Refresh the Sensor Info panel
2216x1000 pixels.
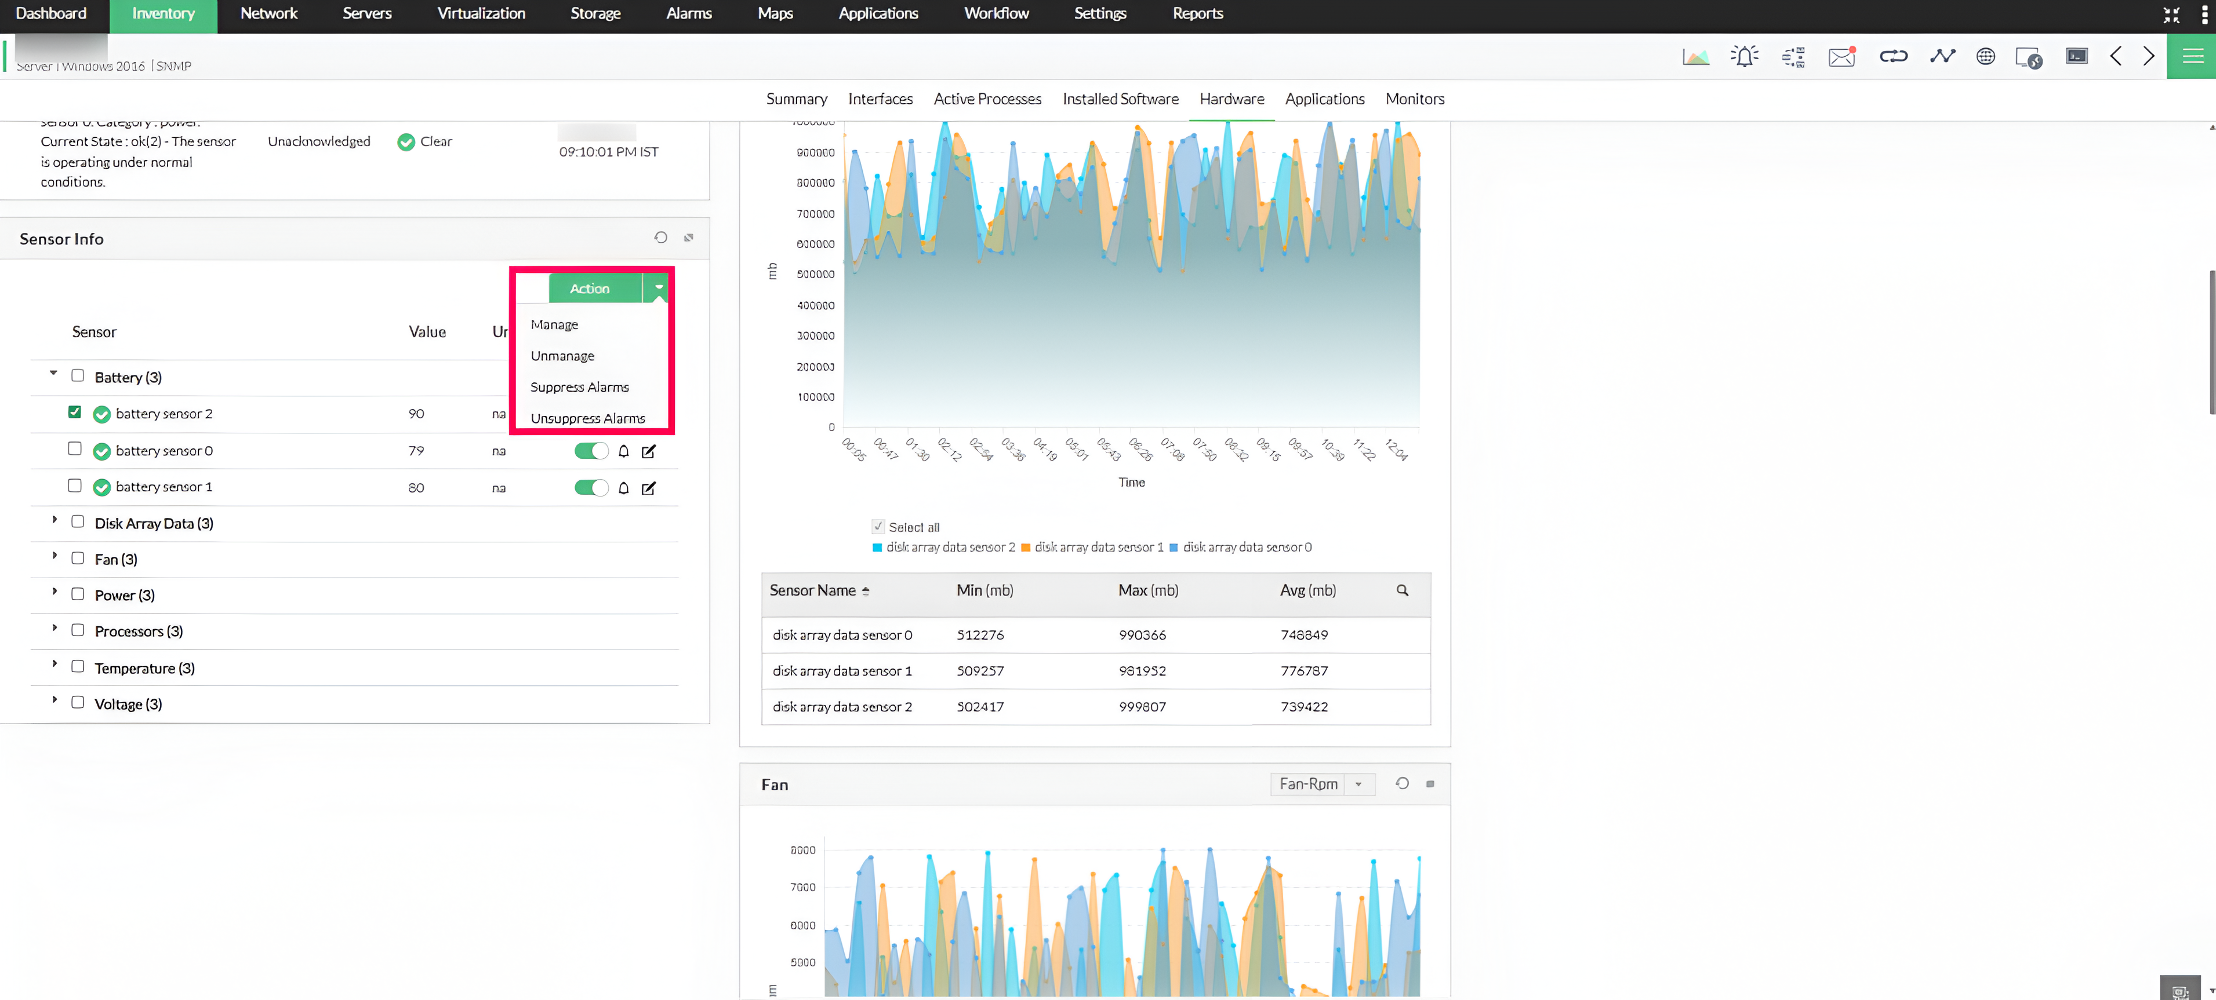point(660,238)
